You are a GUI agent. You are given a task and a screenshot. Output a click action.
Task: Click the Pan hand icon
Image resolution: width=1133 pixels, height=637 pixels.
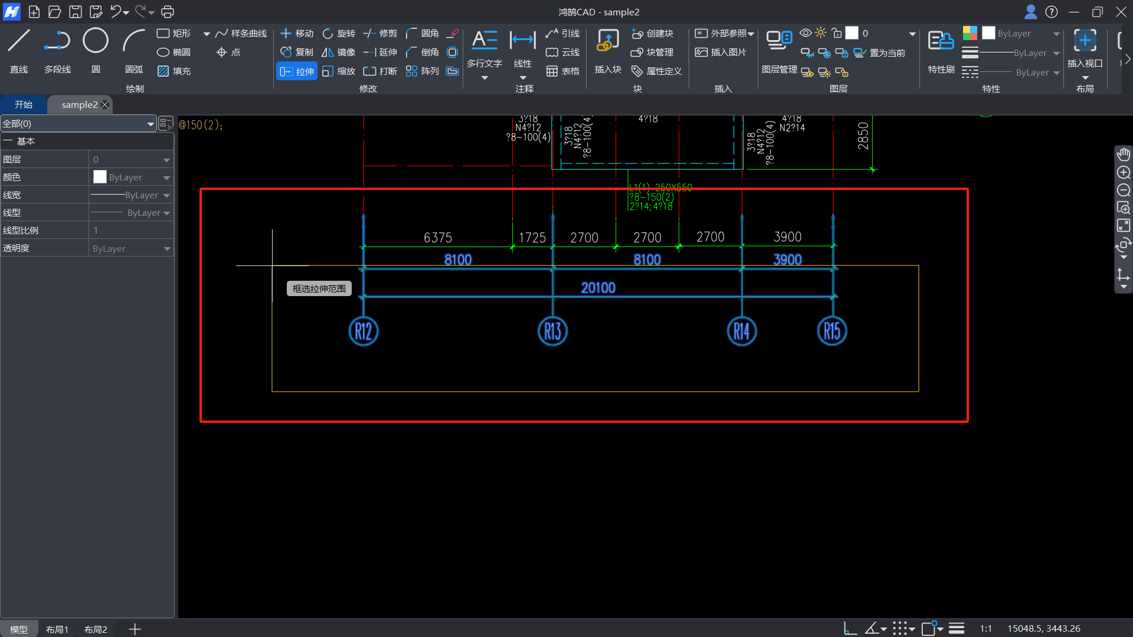1123,155
